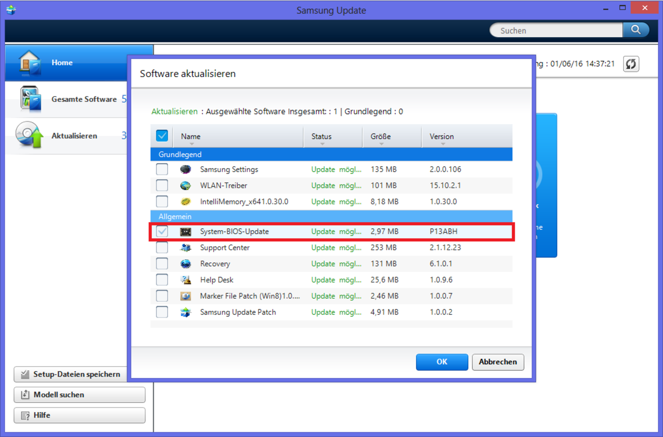
Task: Click the WLAN-Treiber status text
Action: point(337,185)
